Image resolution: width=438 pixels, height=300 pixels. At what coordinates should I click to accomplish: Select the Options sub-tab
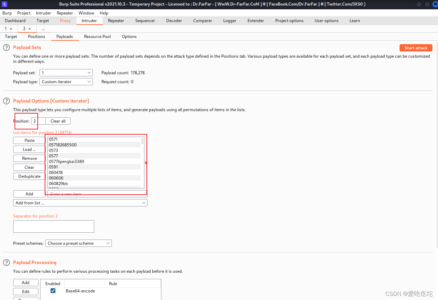pos(129,37)
